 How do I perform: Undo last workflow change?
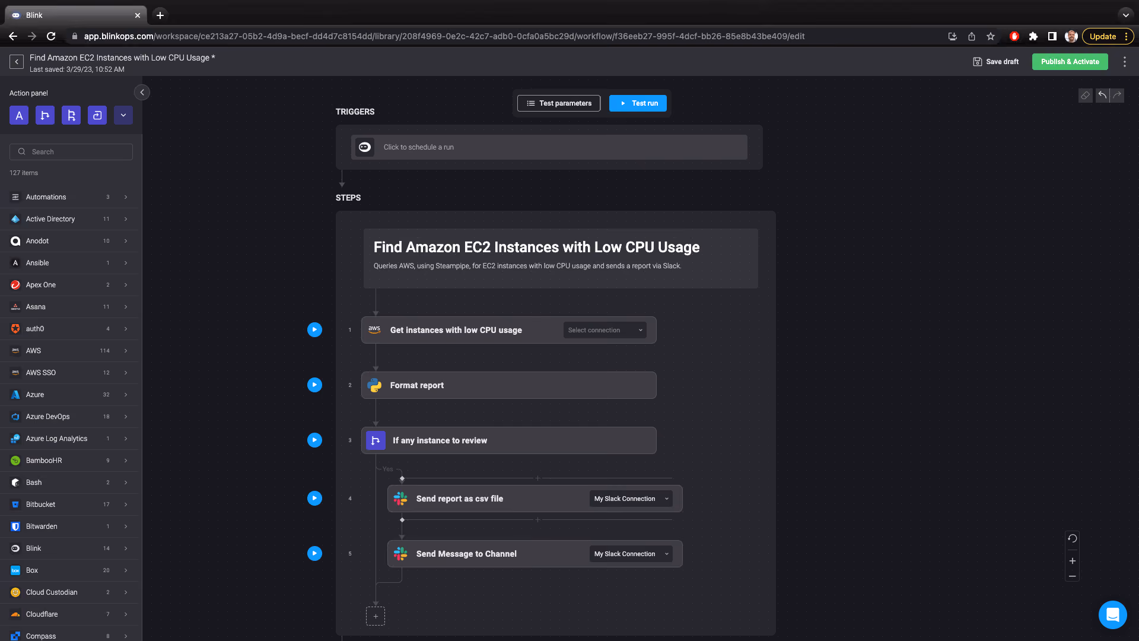coord(1102,95)
